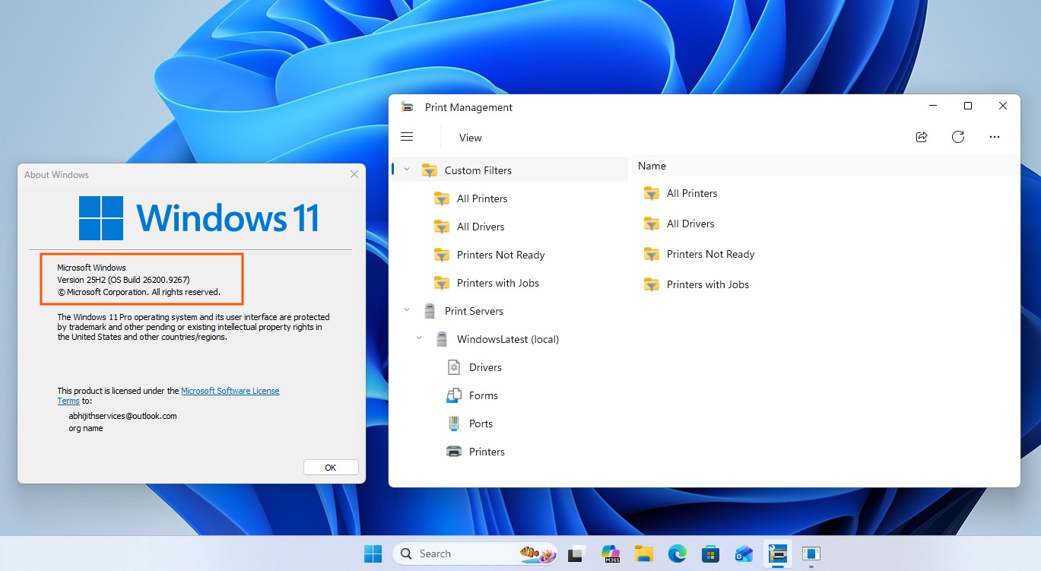
Task: Click the Printers printer icon in tree
Action: [454, 452]
